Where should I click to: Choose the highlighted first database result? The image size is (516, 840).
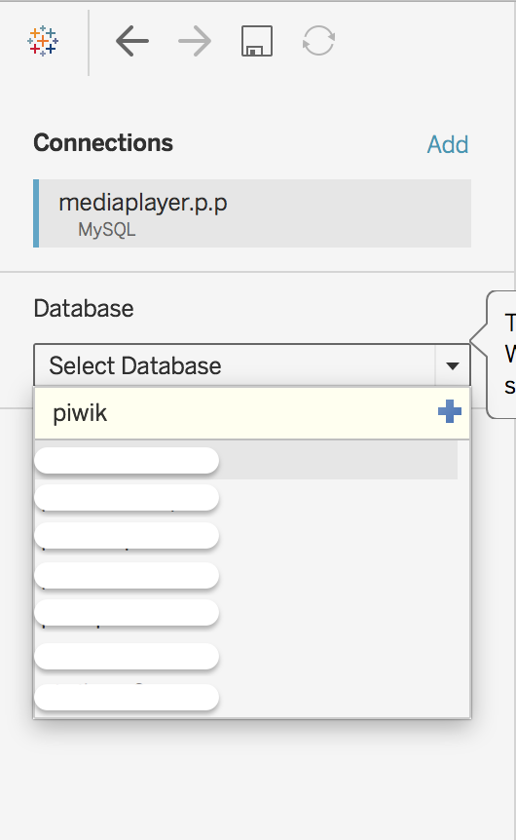pos(246,460)
